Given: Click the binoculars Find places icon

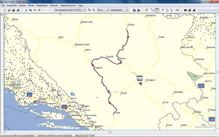Looking at the screenshot, I should click(185, 10).
